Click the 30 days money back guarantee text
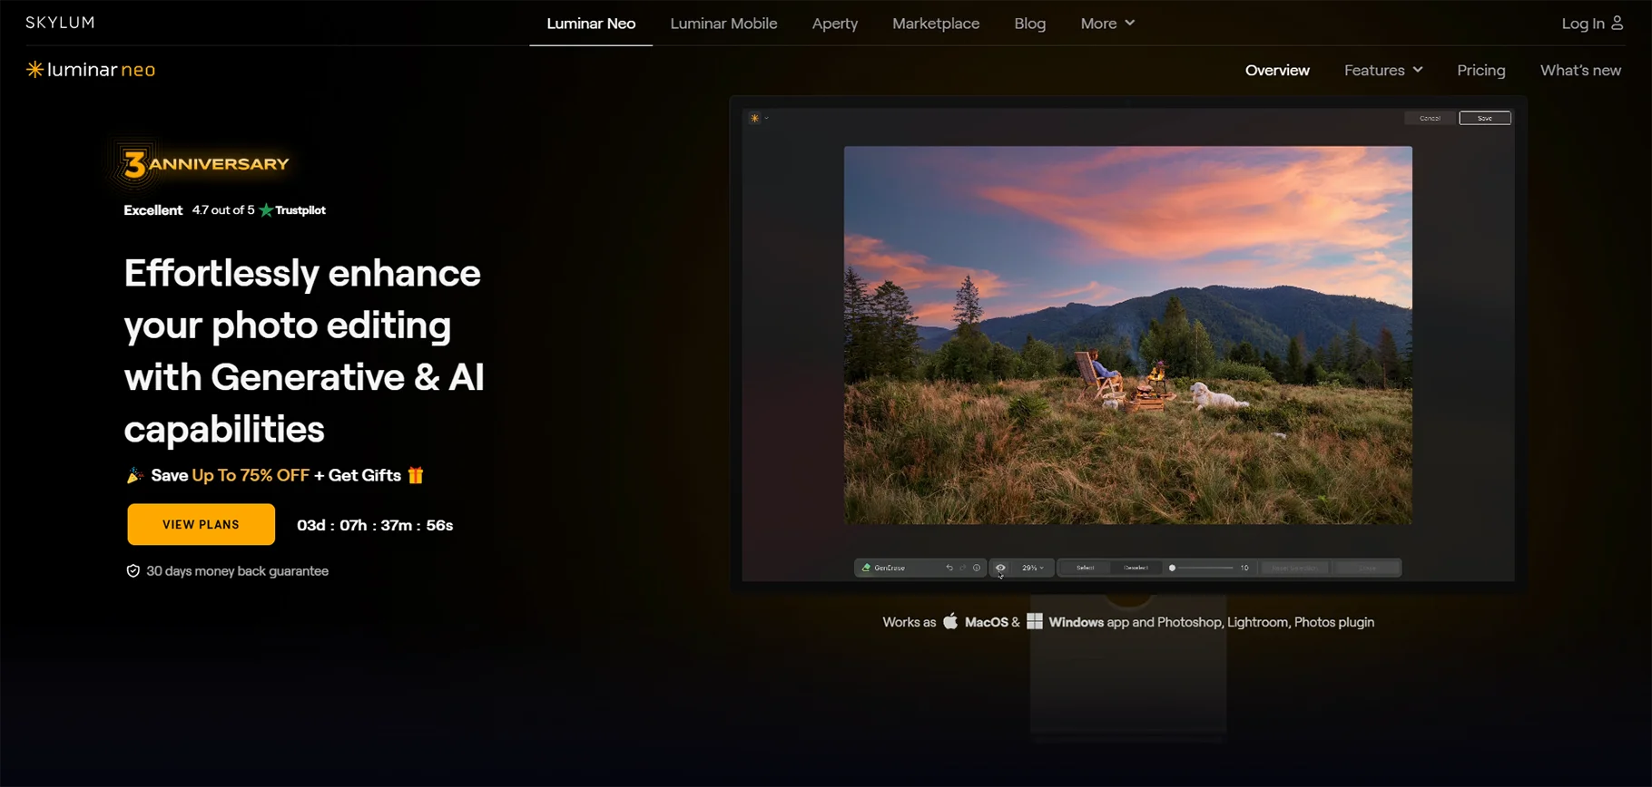This screenshot has height=787, width=1652. tap(237, 571)
